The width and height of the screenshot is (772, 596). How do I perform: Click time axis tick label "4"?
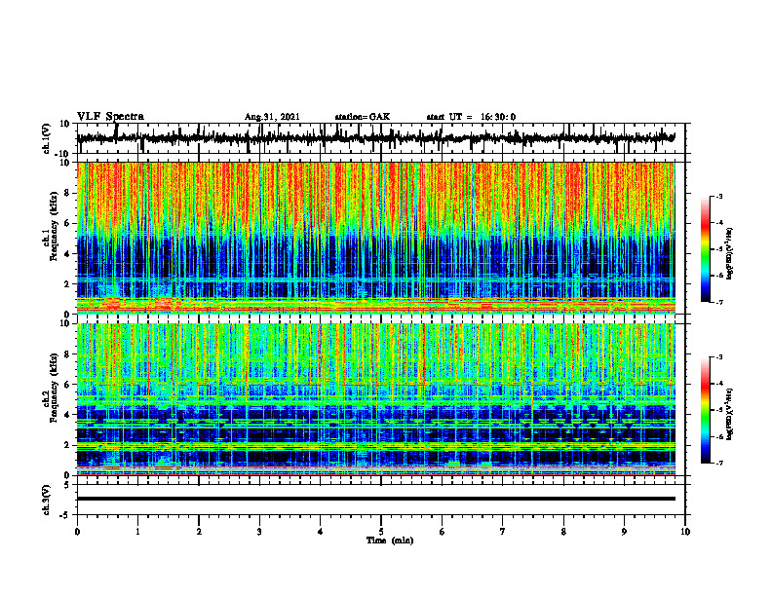click(x=321, y=532)
